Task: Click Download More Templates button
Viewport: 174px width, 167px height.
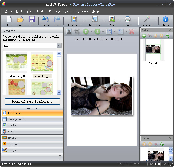Action: (32, 102)
